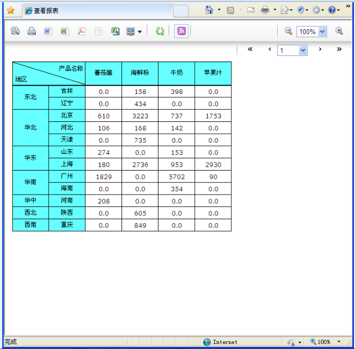Jump to first report page

[250, 49]
